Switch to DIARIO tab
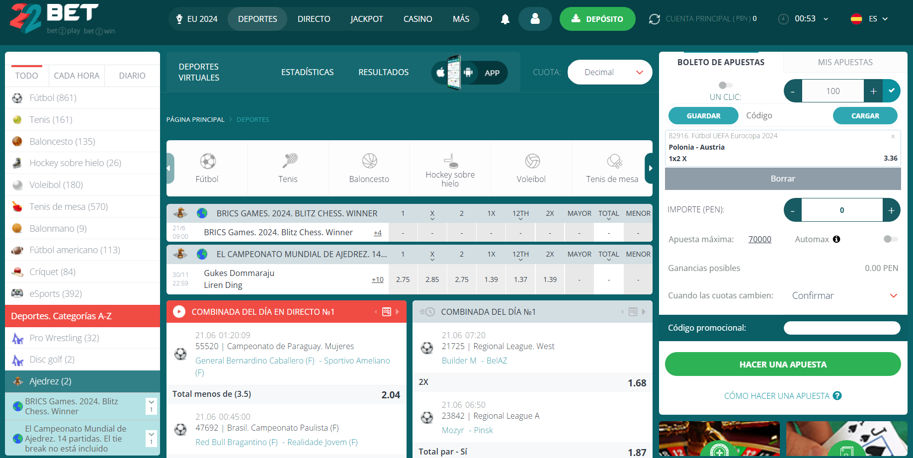This screenshot has width=913, height=458. point(132,76)
